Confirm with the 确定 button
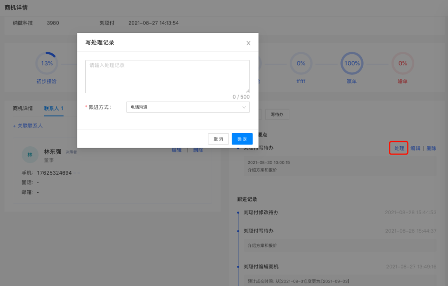This screenshot has width=448, height=286. [x=242, y=139]
